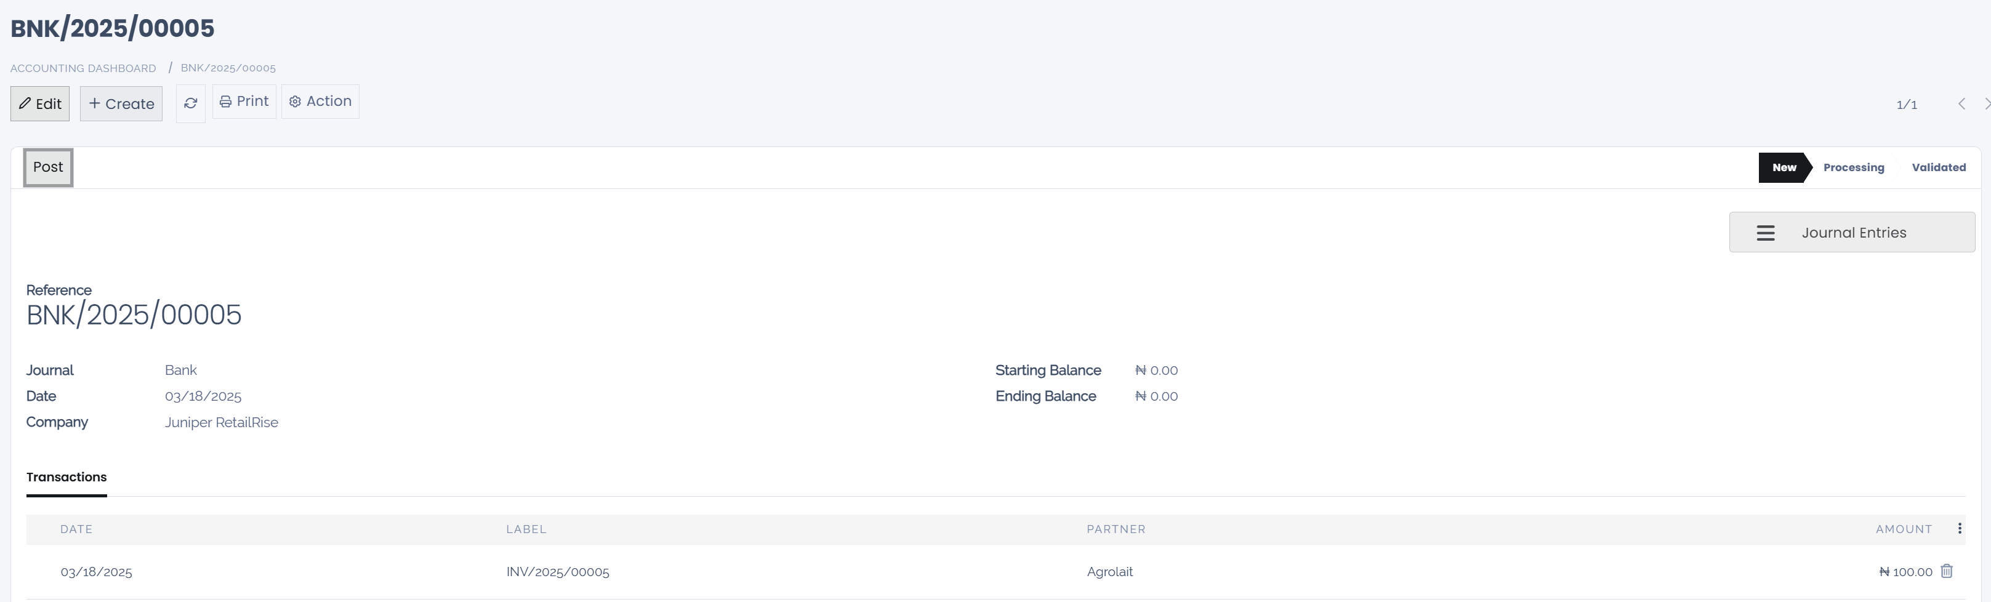Viewport: 1991px width, 602px height.
Task: Open the Journal Entries smart button
Action: [1854, 232]
